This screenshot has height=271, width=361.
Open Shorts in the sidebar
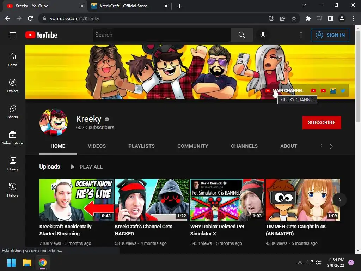tap(13, 112)
